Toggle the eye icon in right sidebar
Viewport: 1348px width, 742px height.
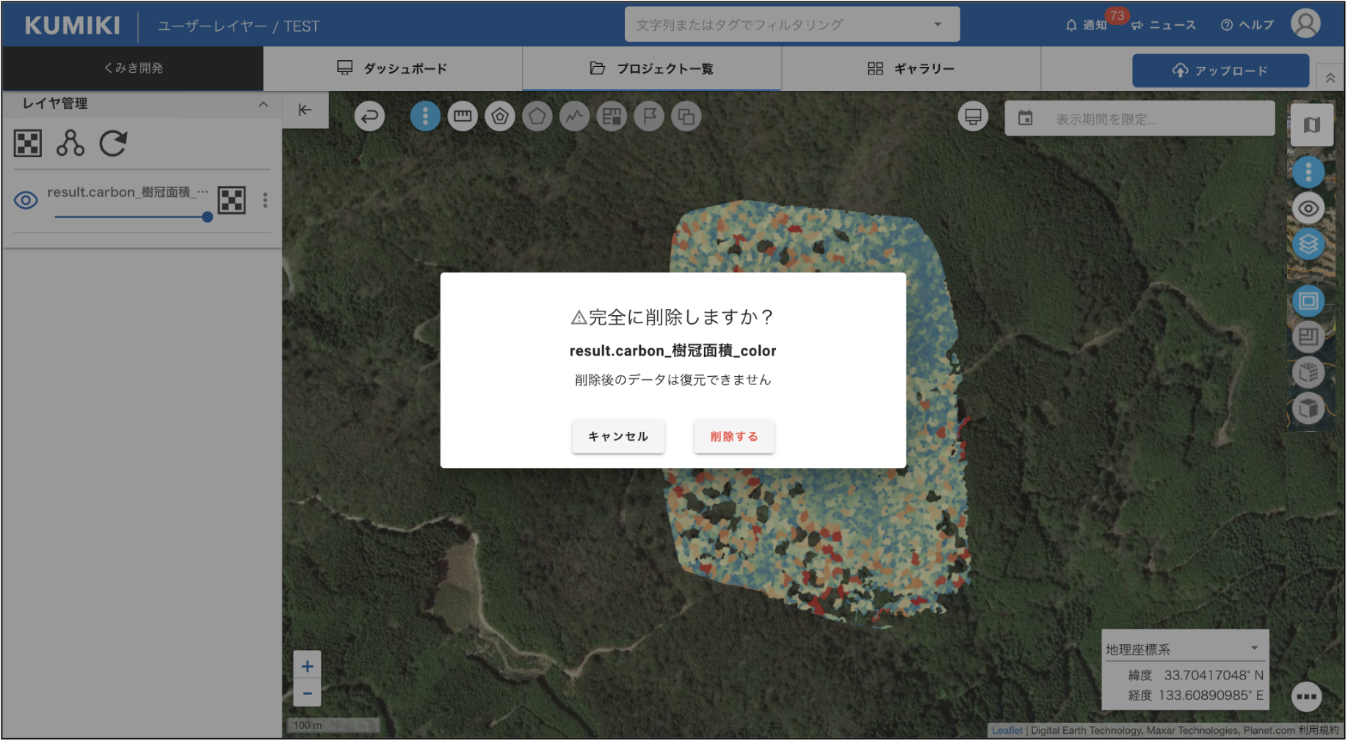coord(1308,209)
